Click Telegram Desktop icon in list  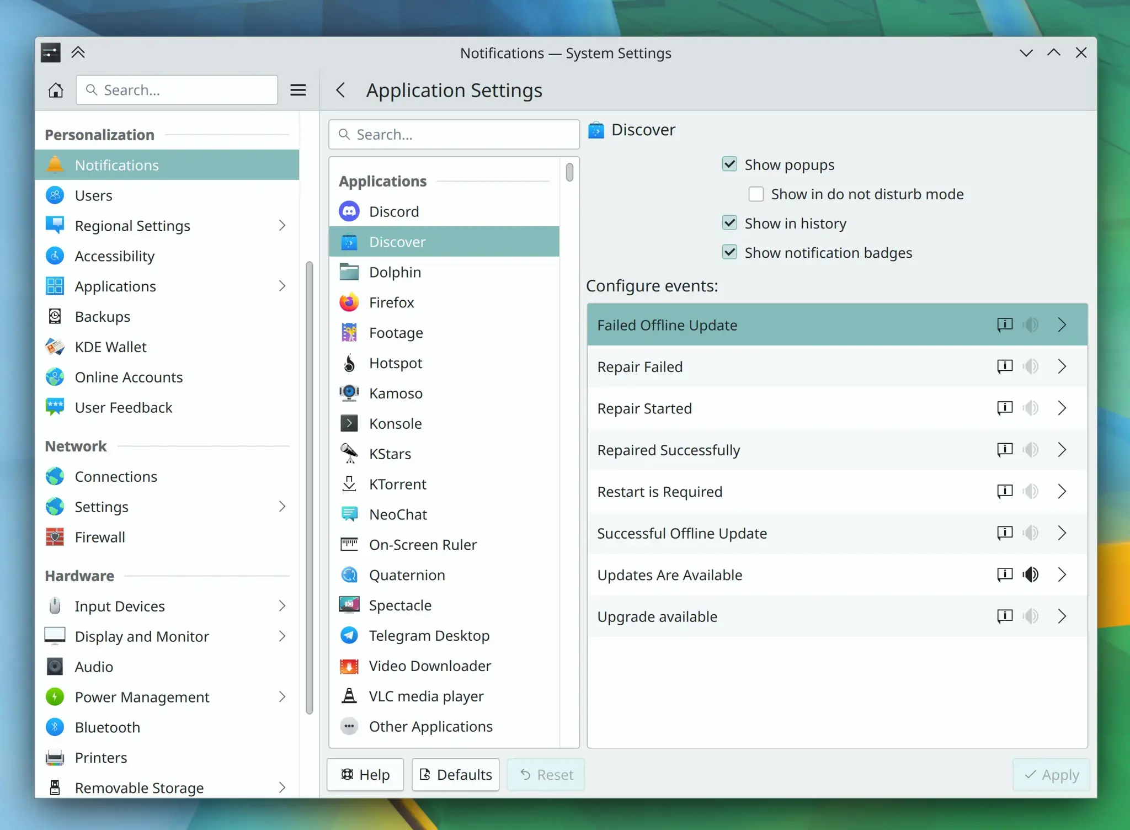point(349,635)
